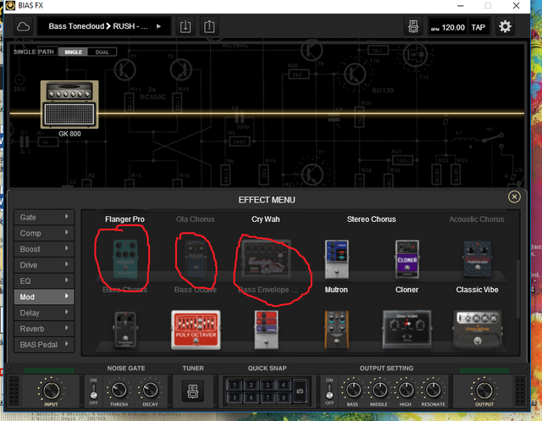Click the Cry Wah label
The height and width of the screenshot is (421, 542).
point(265,219)
